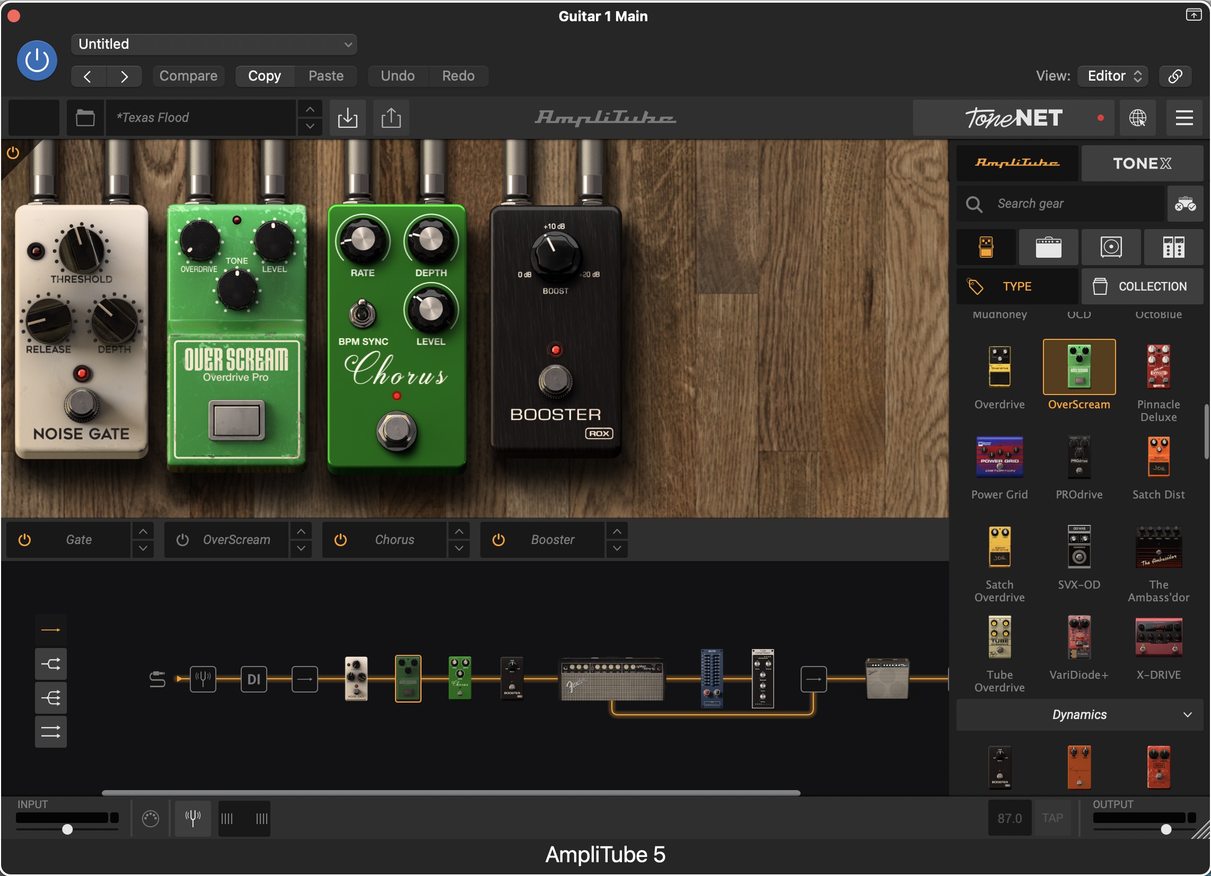This screenshot has width=1211, height=876.
Task: Click the Paste button
Action: click(x=326, y=76)
